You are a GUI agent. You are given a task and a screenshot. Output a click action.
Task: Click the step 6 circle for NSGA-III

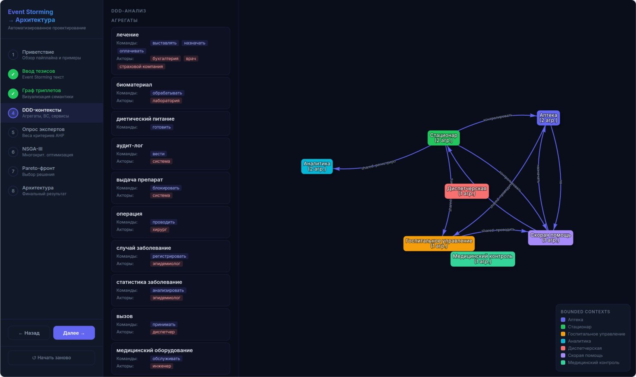point(13,152)
